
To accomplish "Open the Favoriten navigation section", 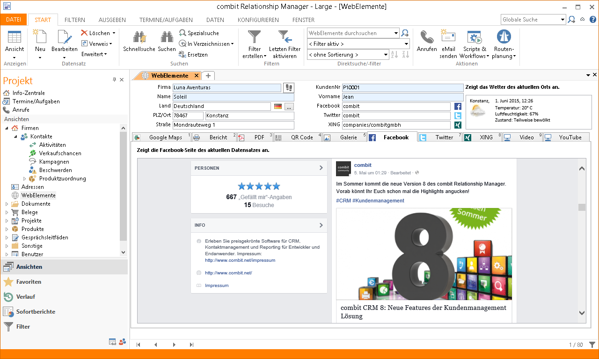I will click(x=64, y=282).
